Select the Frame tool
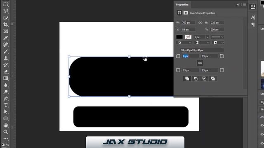 5,31
